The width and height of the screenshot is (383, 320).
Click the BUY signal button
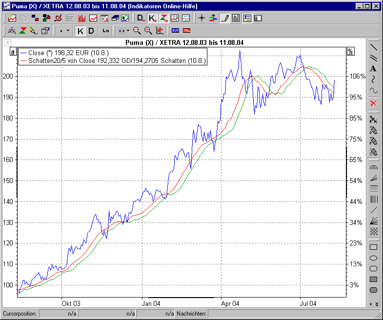(176, 31)
